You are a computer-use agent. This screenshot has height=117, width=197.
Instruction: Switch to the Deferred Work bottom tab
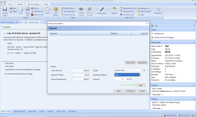[x=19, y=111]
